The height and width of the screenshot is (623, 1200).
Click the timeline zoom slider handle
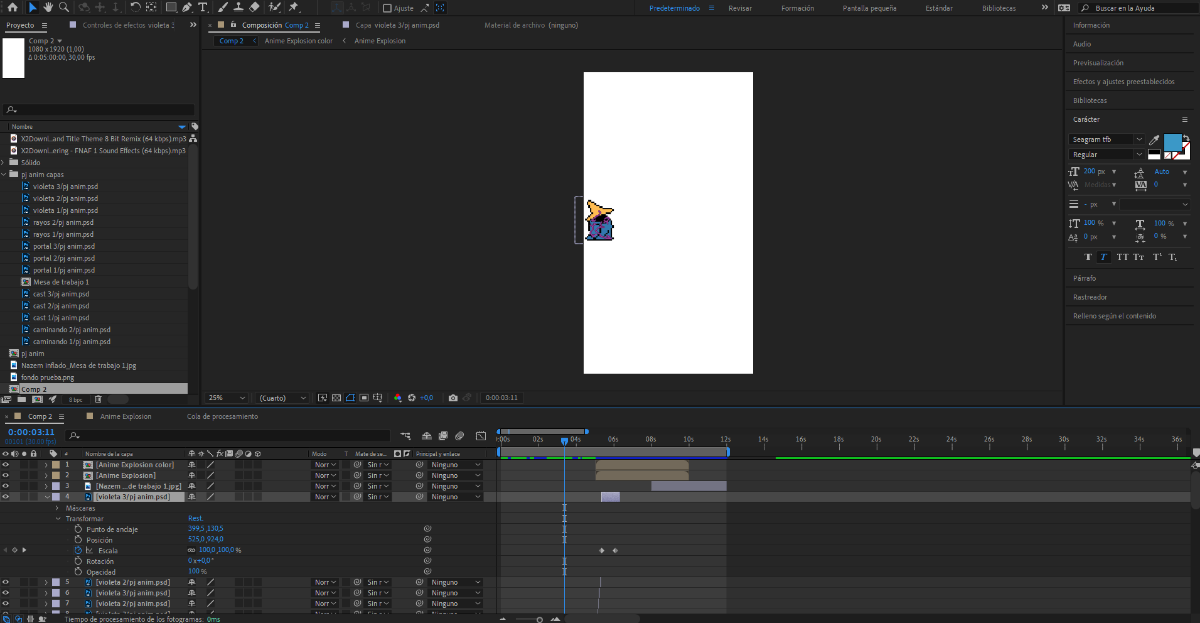[x=540, y=620]
